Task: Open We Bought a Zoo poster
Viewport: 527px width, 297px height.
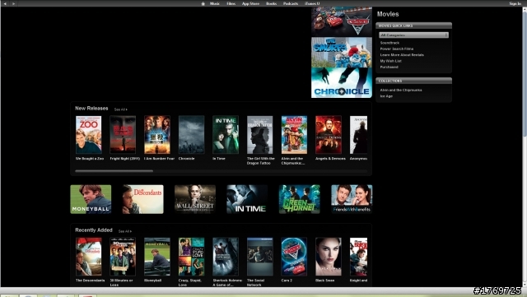Action: (89, 135)
